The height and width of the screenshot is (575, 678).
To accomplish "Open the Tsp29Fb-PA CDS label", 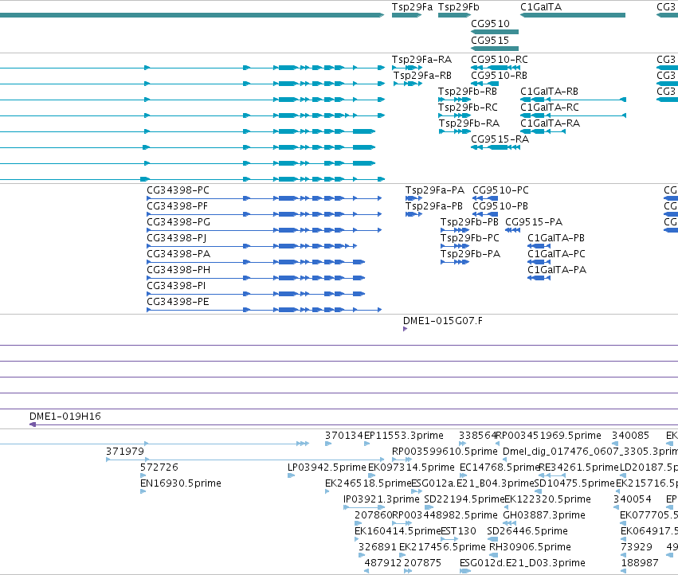I will pos(470,254).
